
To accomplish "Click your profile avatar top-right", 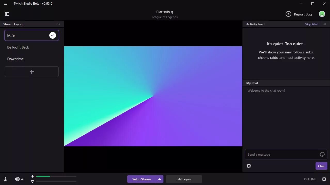I will pyautogui.click(x=322, y=14).
